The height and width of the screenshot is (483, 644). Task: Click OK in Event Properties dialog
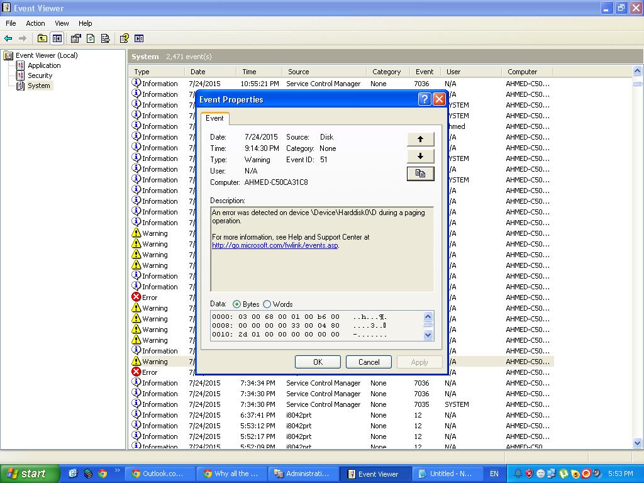(318, 362)
